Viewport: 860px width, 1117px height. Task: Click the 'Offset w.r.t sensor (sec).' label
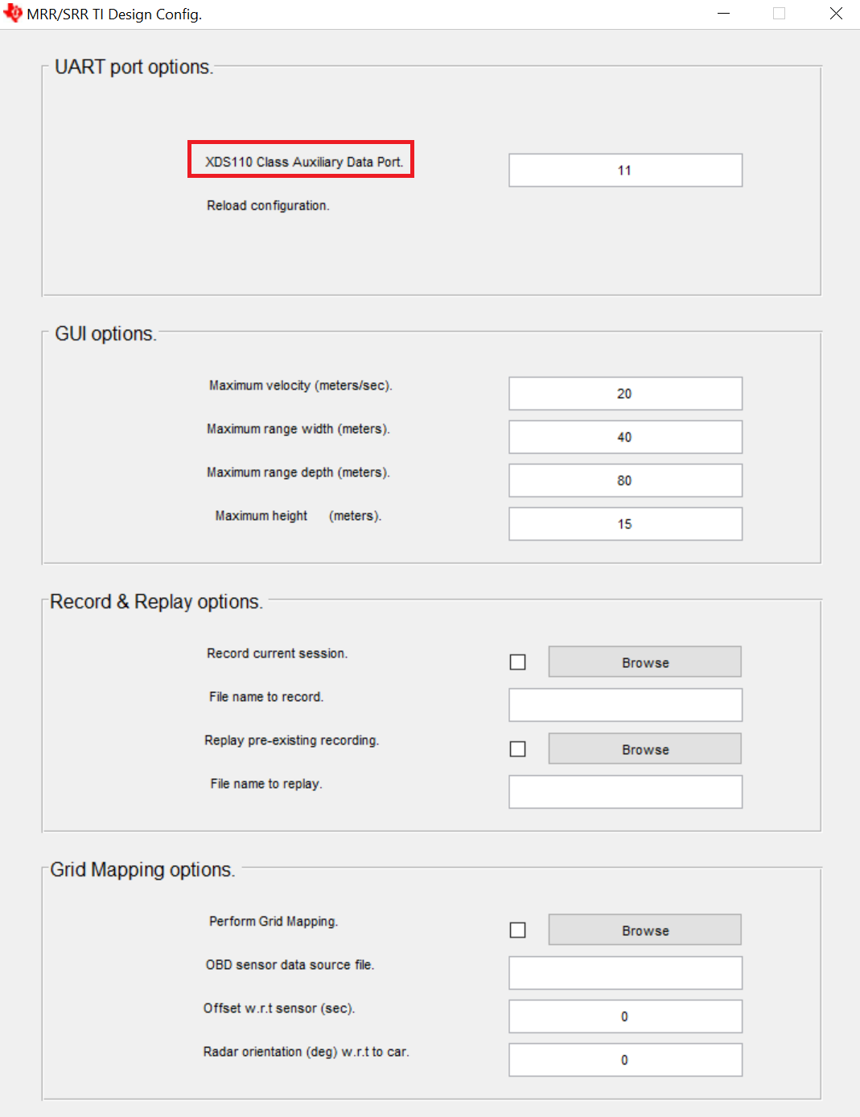(279, 1008)
